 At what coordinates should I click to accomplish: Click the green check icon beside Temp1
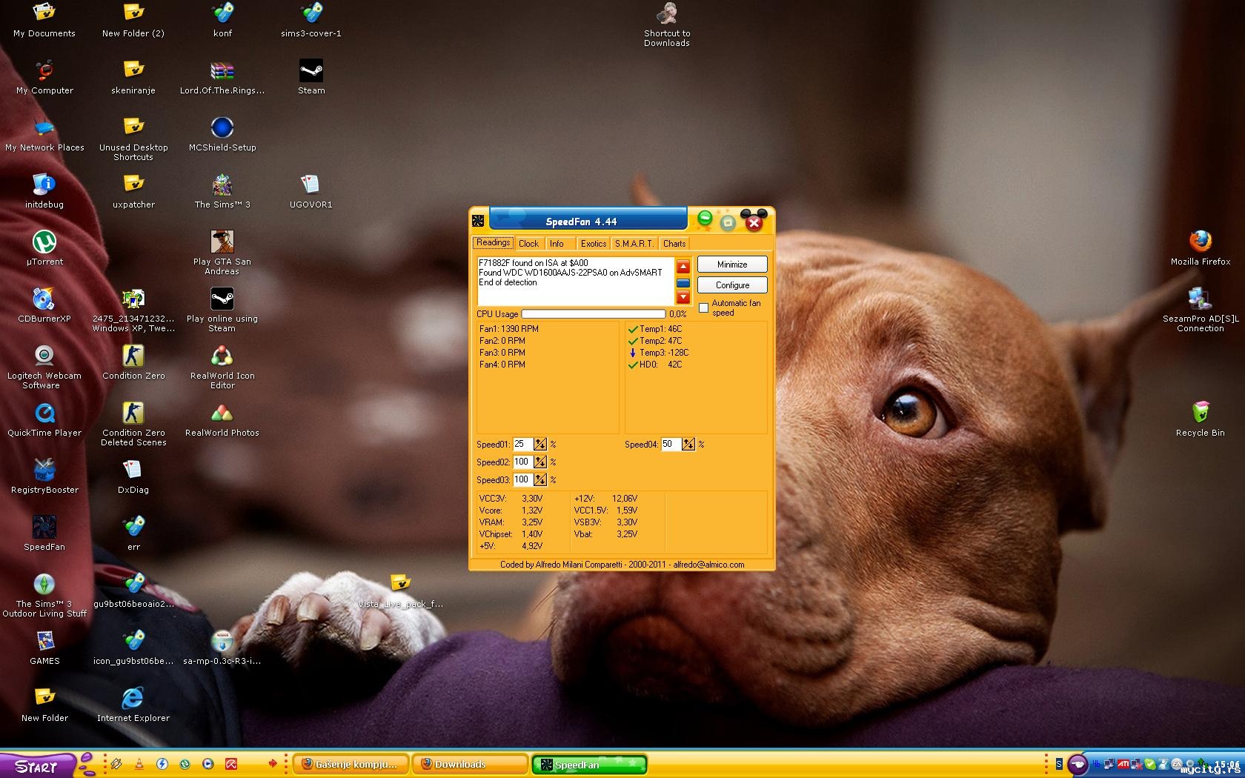(x=633, y=329)
